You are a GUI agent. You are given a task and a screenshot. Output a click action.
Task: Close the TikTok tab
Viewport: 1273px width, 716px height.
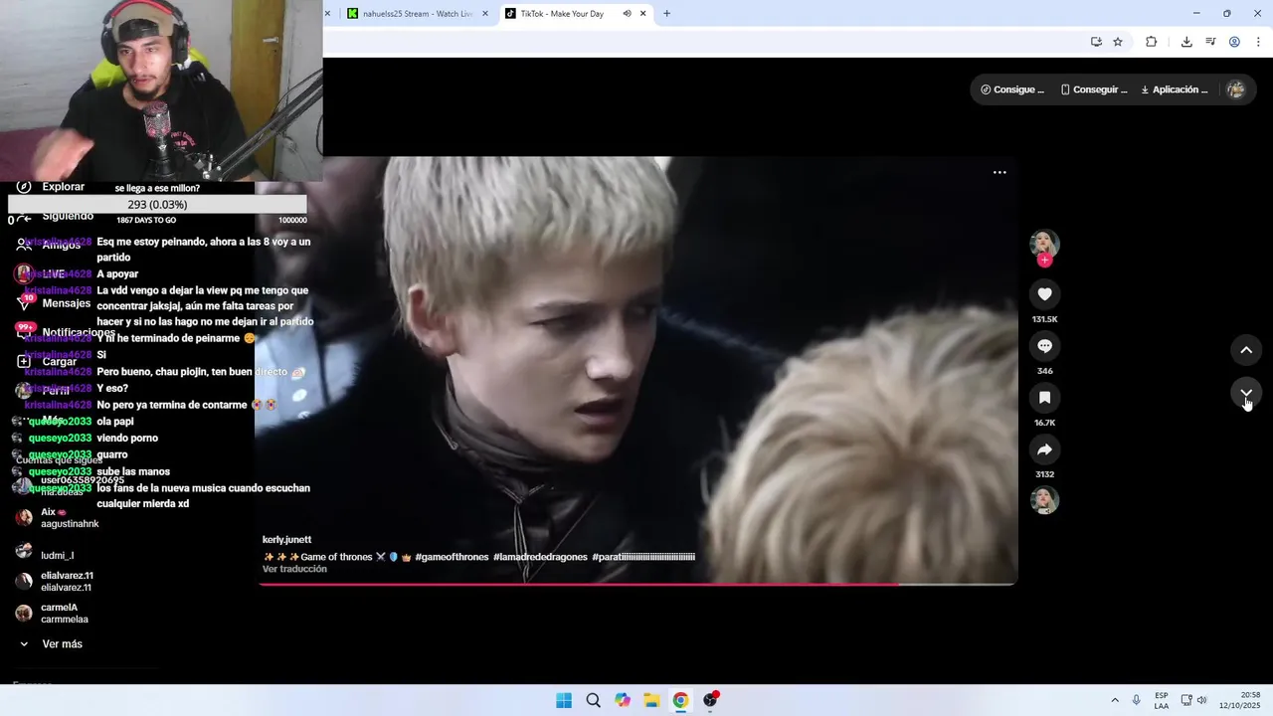tap(643, 14)
